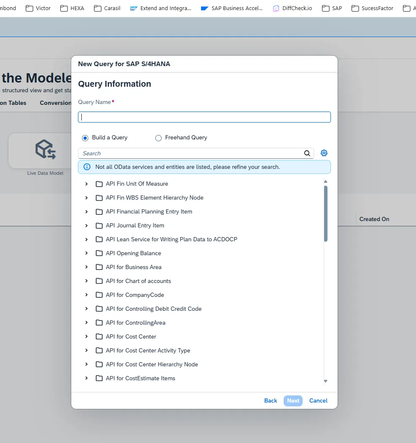
Task: Click the Back button
Action: pos(271,400)
